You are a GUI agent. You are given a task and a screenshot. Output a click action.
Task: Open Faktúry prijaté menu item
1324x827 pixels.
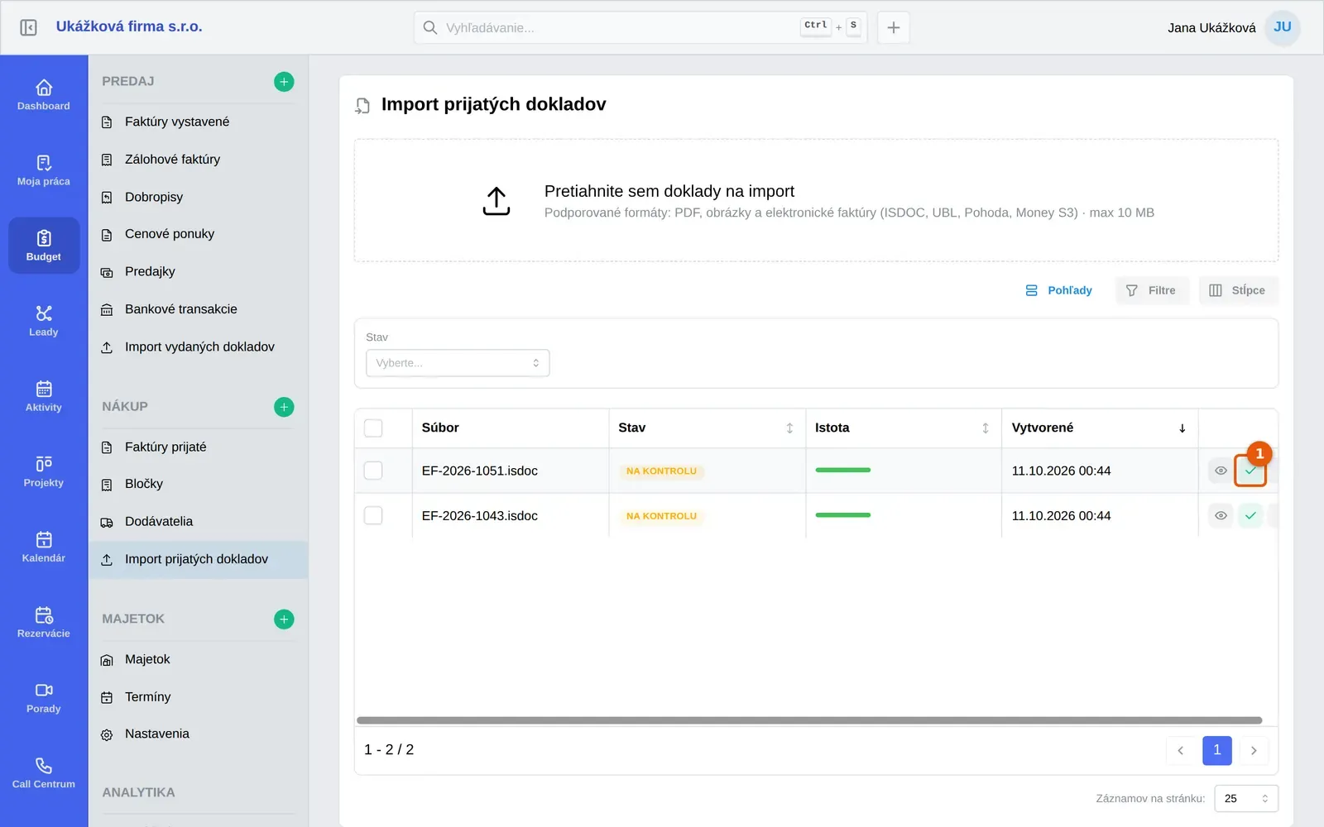coord(198,447)
